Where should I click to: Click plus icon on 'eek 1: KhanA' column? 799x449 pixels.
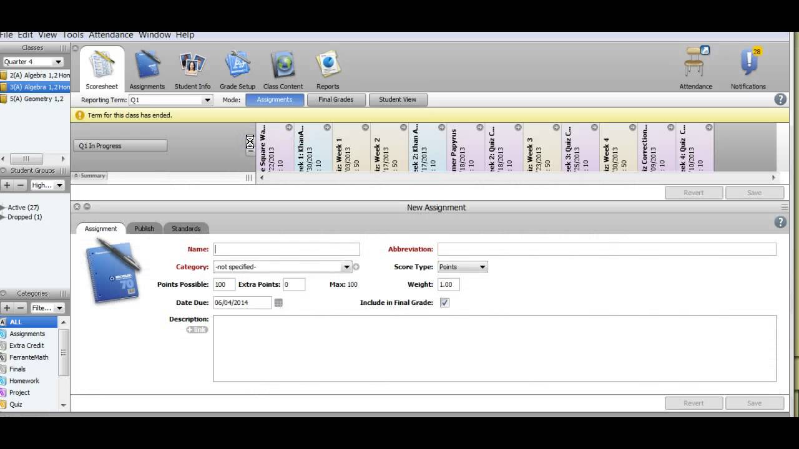click(327, 127)
